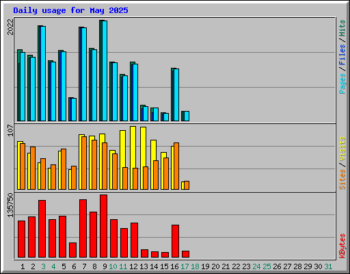Select the red KBytes bar for day 1

coord(21,239)
